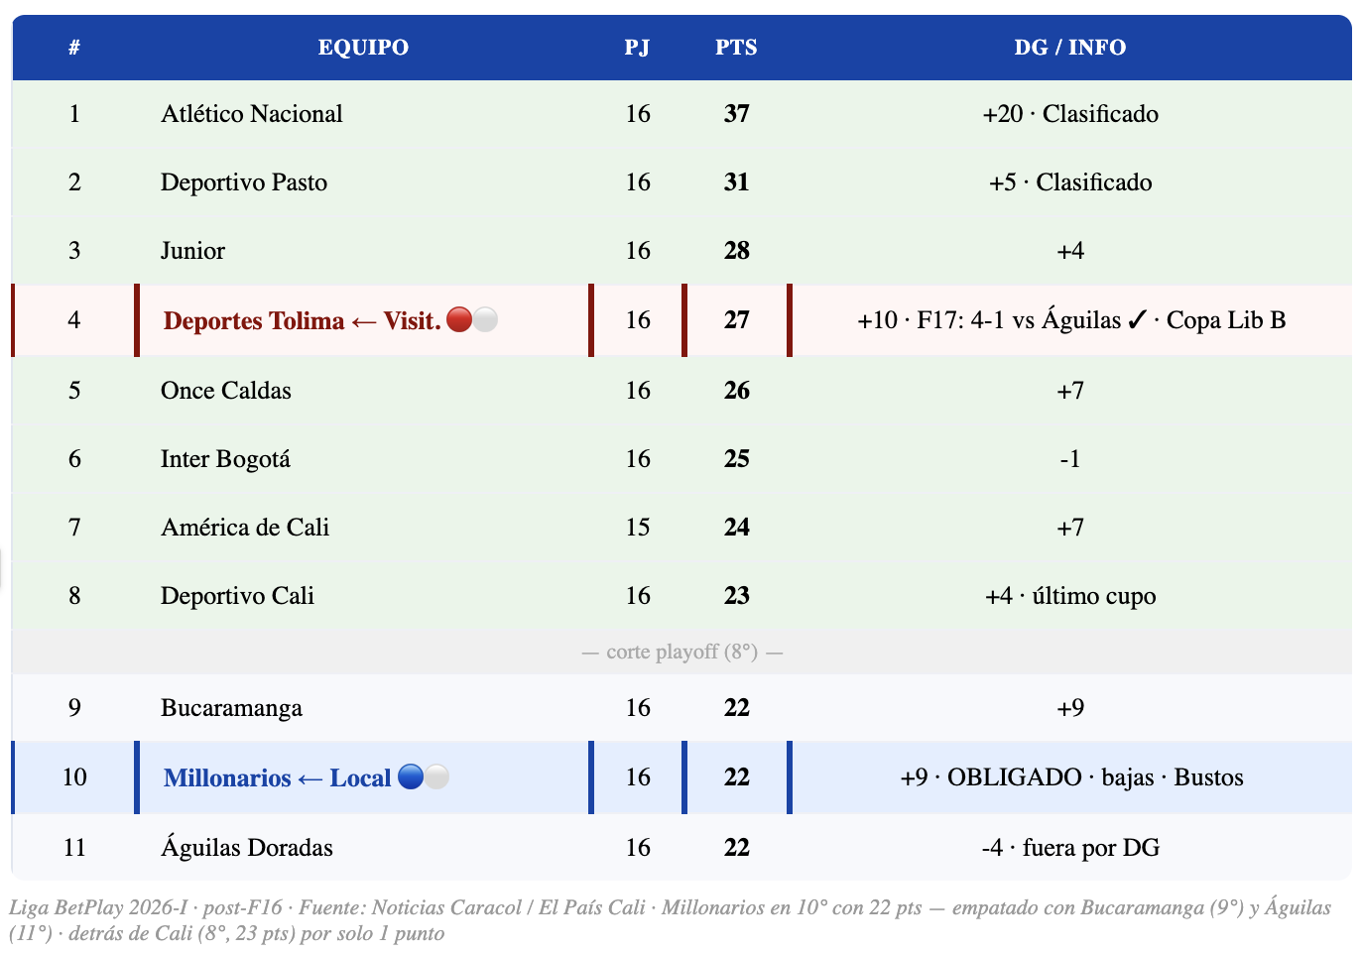This screenshot has height=954, width=1361.
Task: Click the Bucaramanga team name
Action: (x=231, y=708)
